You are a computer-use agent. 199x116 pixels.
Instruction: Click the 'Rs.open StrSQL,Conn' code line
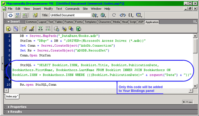(x=38, y=85)
